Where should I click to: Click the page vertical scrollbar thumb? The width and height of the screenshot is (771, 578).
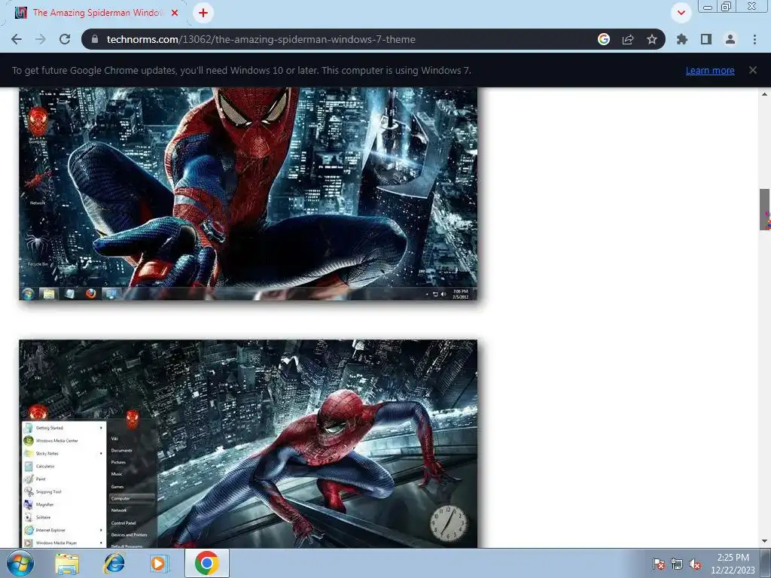[x=765, y=209]
